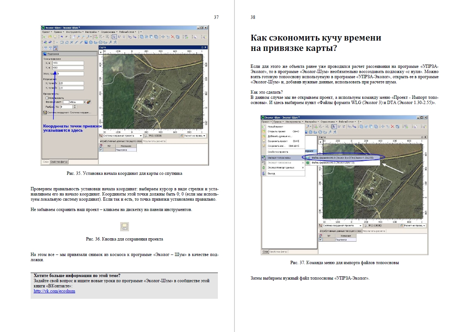The height and width of the screenshot is (332, 470).
Task: Toggle the Использовать transparency checkbox
Action: [47, 98]
